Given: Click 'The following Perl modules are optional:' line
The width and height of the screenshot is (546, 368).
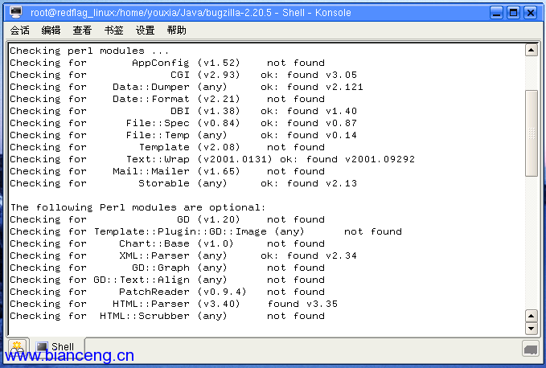Looking at the screenshot, I should (x=138, y=207).
